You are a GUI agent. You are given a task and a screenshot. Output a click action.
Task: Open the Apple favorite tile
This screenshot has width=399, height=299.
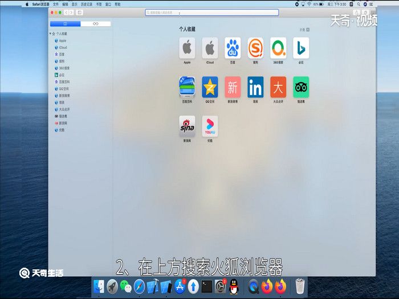[187, 48]
